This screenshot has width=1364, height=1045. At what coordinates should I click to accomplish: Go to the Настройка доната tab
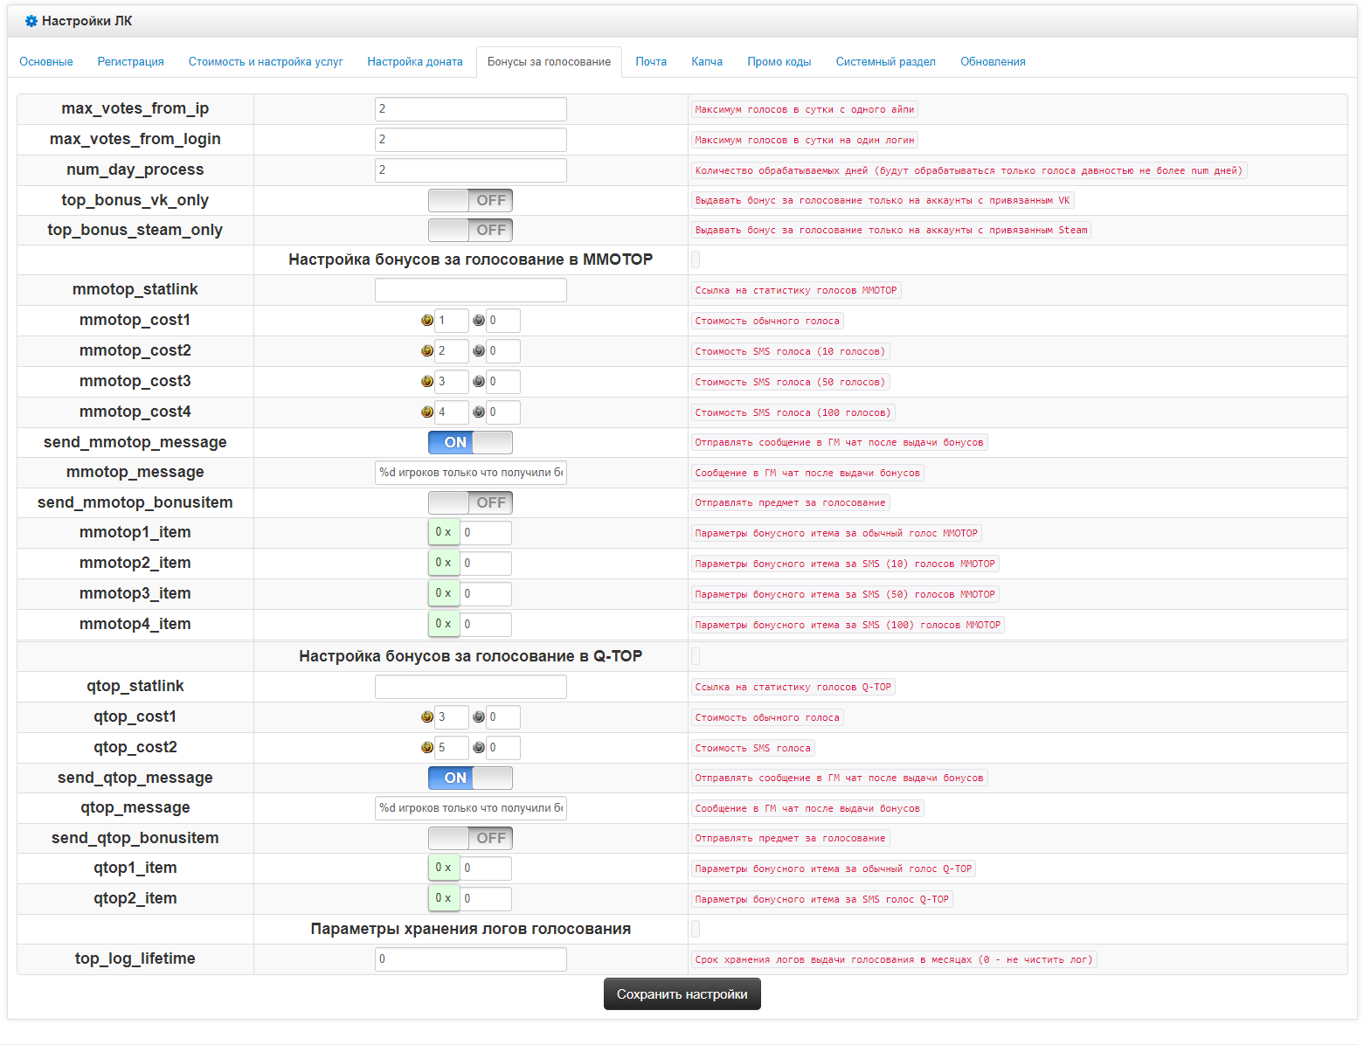[415, 62]
